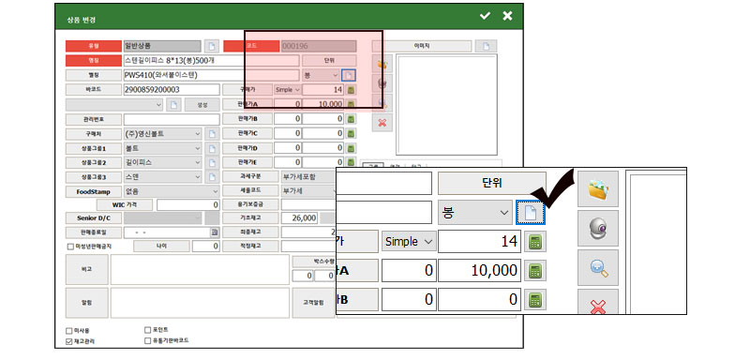
Task: Expand 상품그룹1 dropdown showing 볼트
Action: tap(162, 148)
